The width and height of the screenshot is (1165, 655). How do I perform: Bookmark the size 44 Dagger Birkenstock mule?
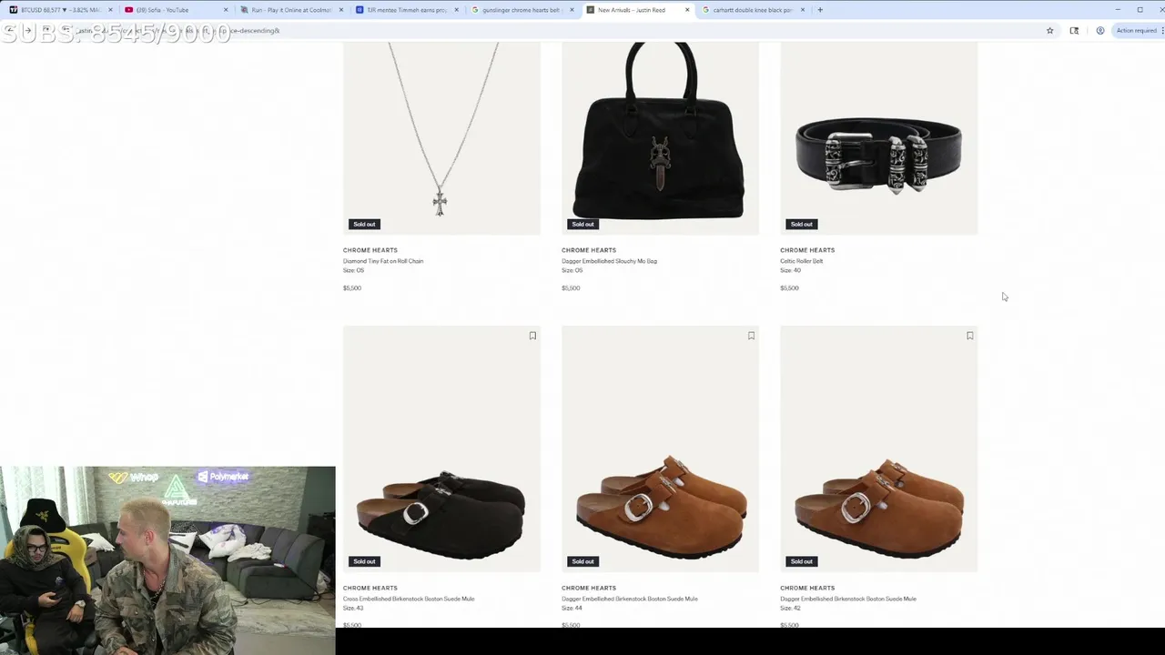(751, 336)
